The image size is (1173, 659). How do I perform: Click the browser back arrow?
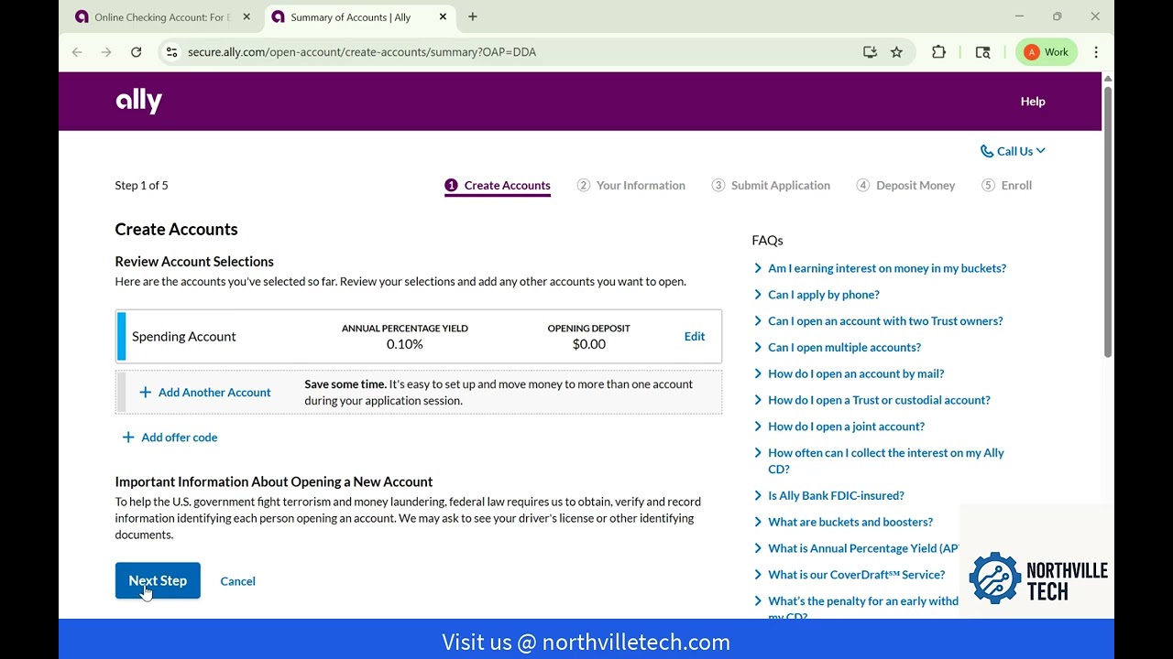tap(77, 52)
